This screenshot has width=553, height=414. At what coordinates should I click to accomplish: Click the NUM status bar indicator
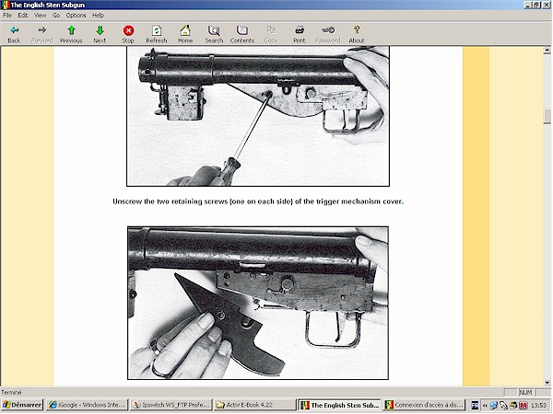pyautogui.click(x=525, y=392)
